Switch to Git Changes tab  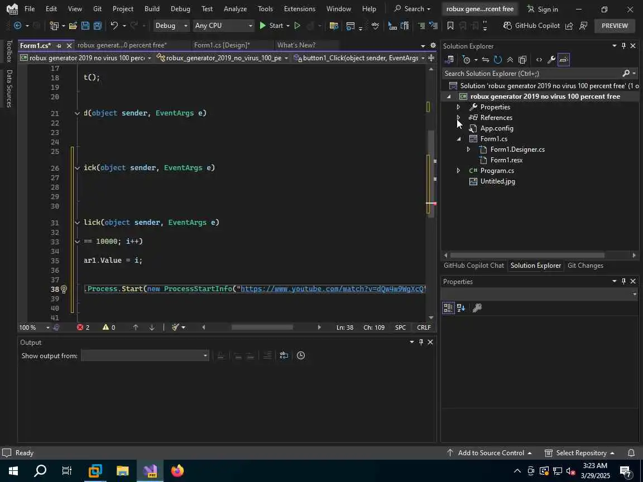[x=585, y=266]
